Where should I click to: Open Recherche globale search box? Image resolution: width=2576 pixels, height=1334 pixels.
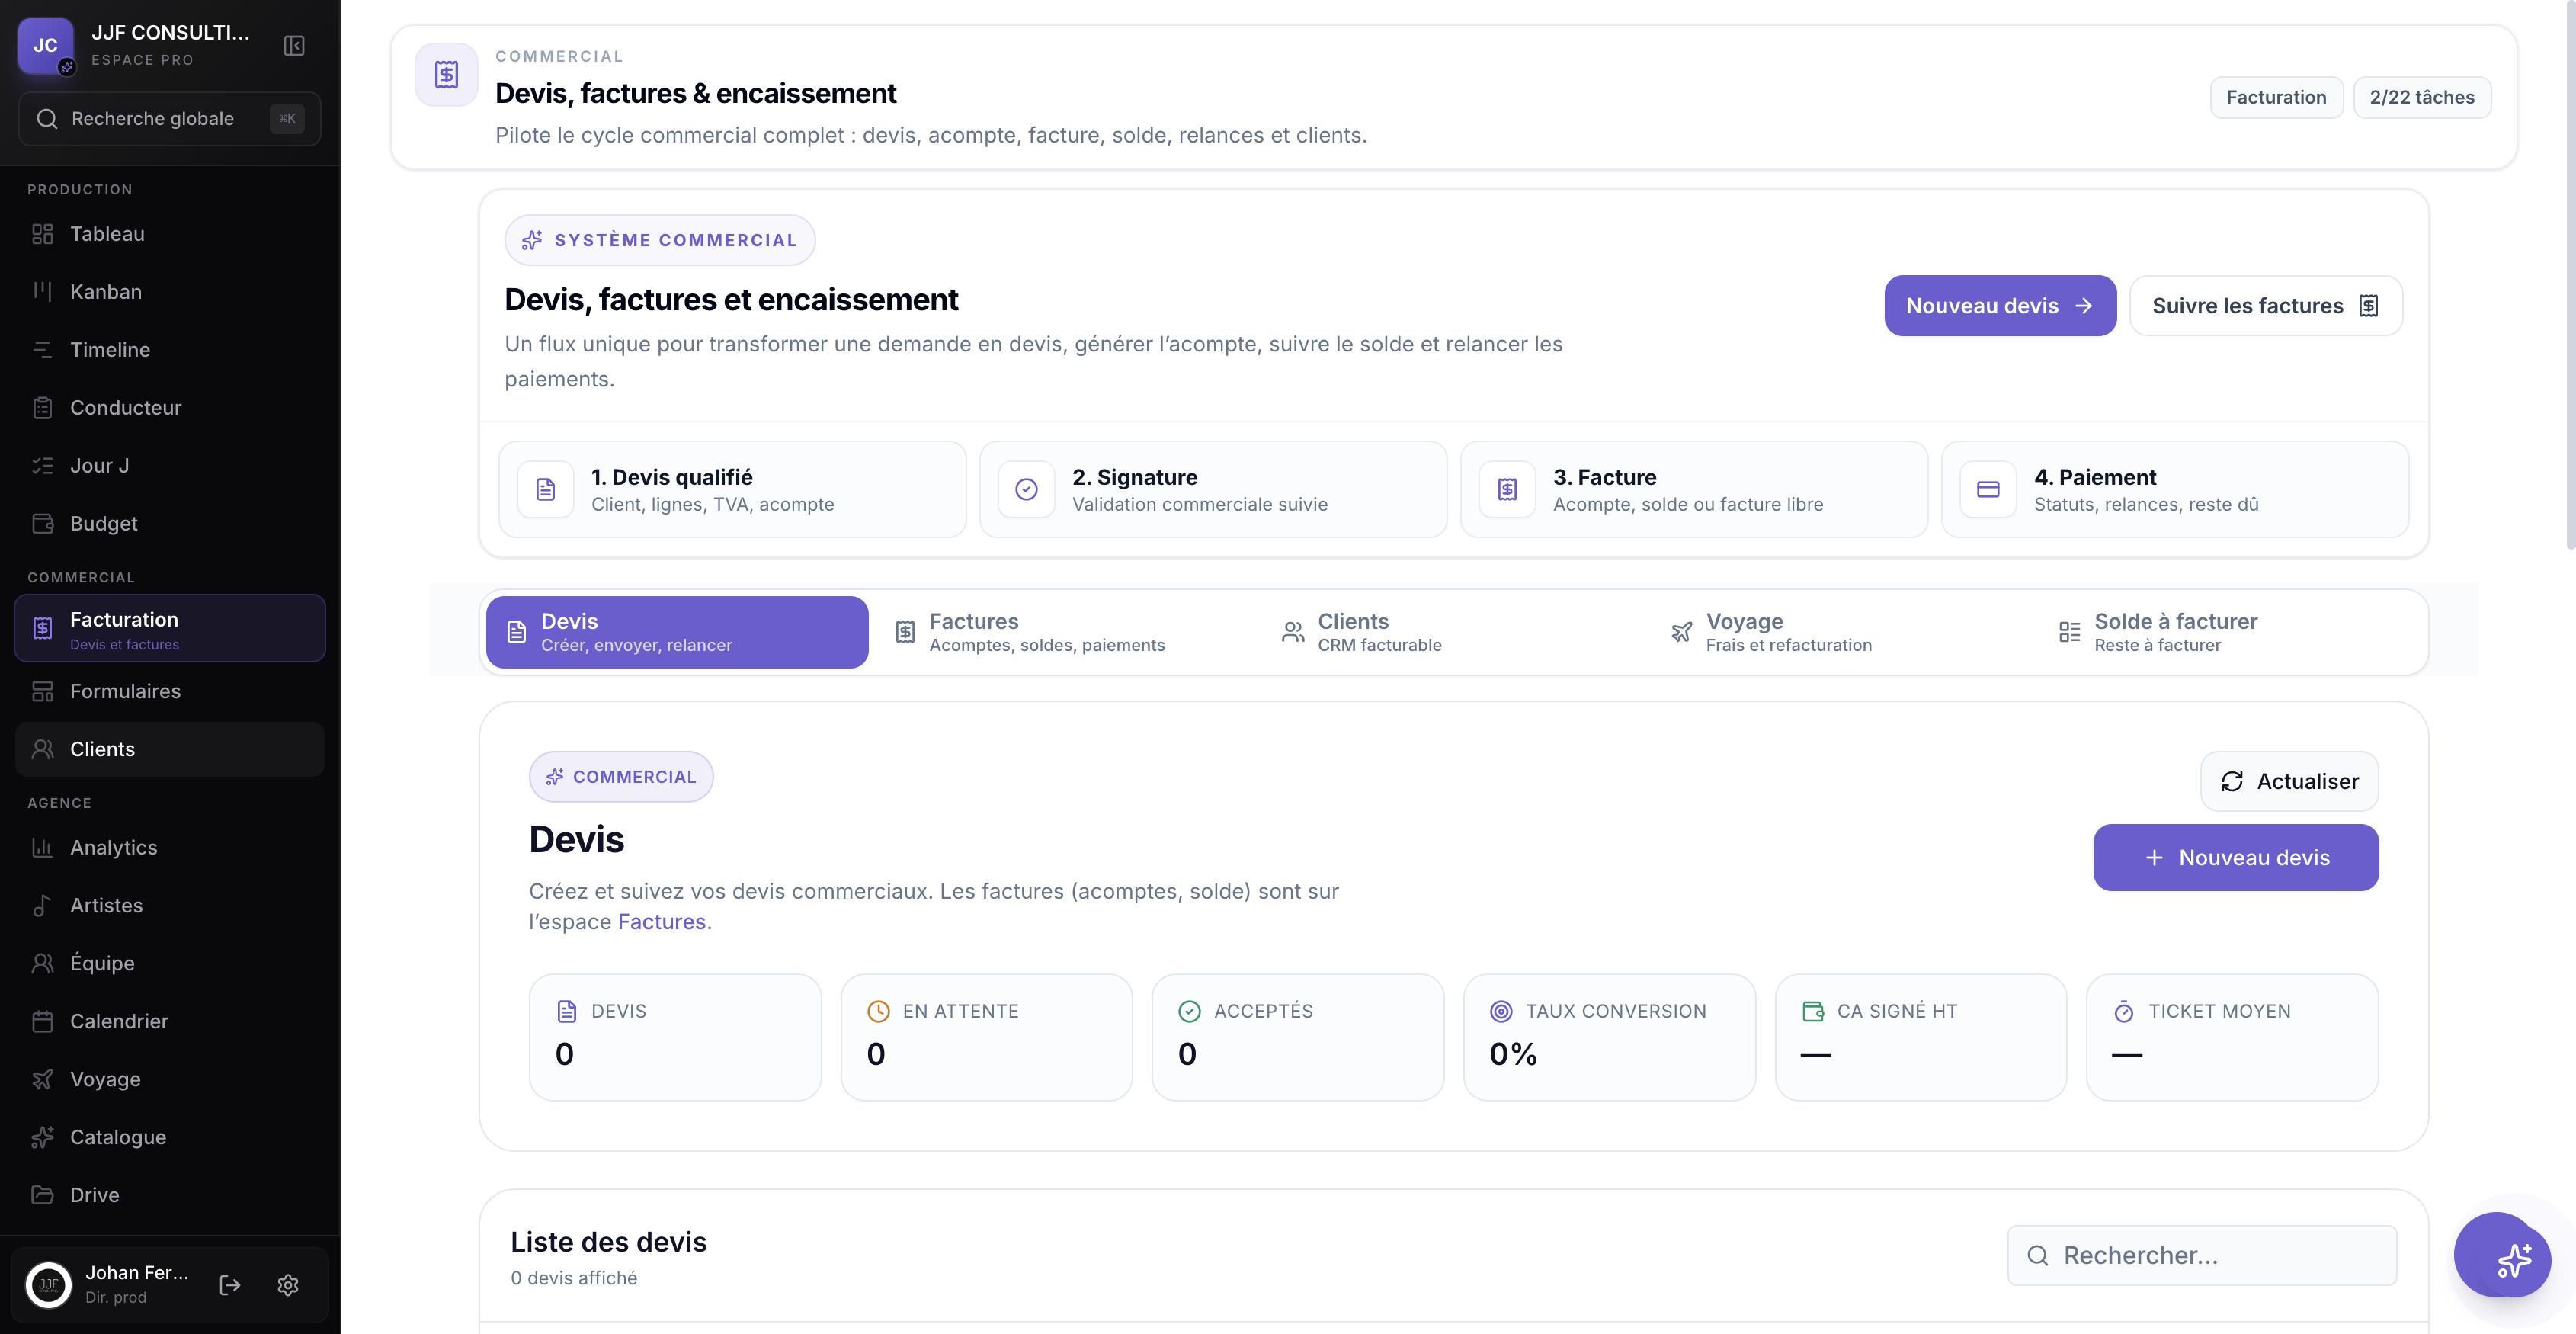[170, 119]
